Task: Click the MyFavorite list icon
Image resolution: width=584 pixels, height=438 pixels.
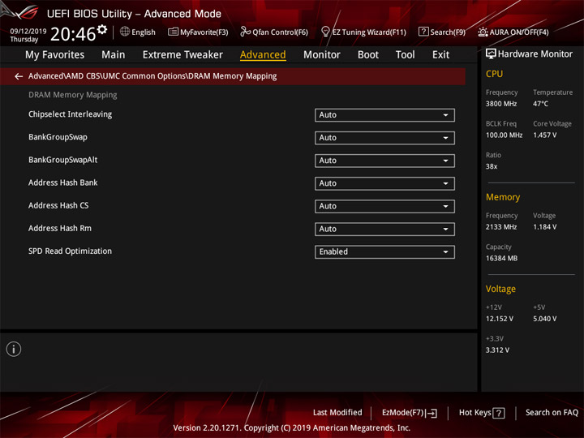Action: 173,32
